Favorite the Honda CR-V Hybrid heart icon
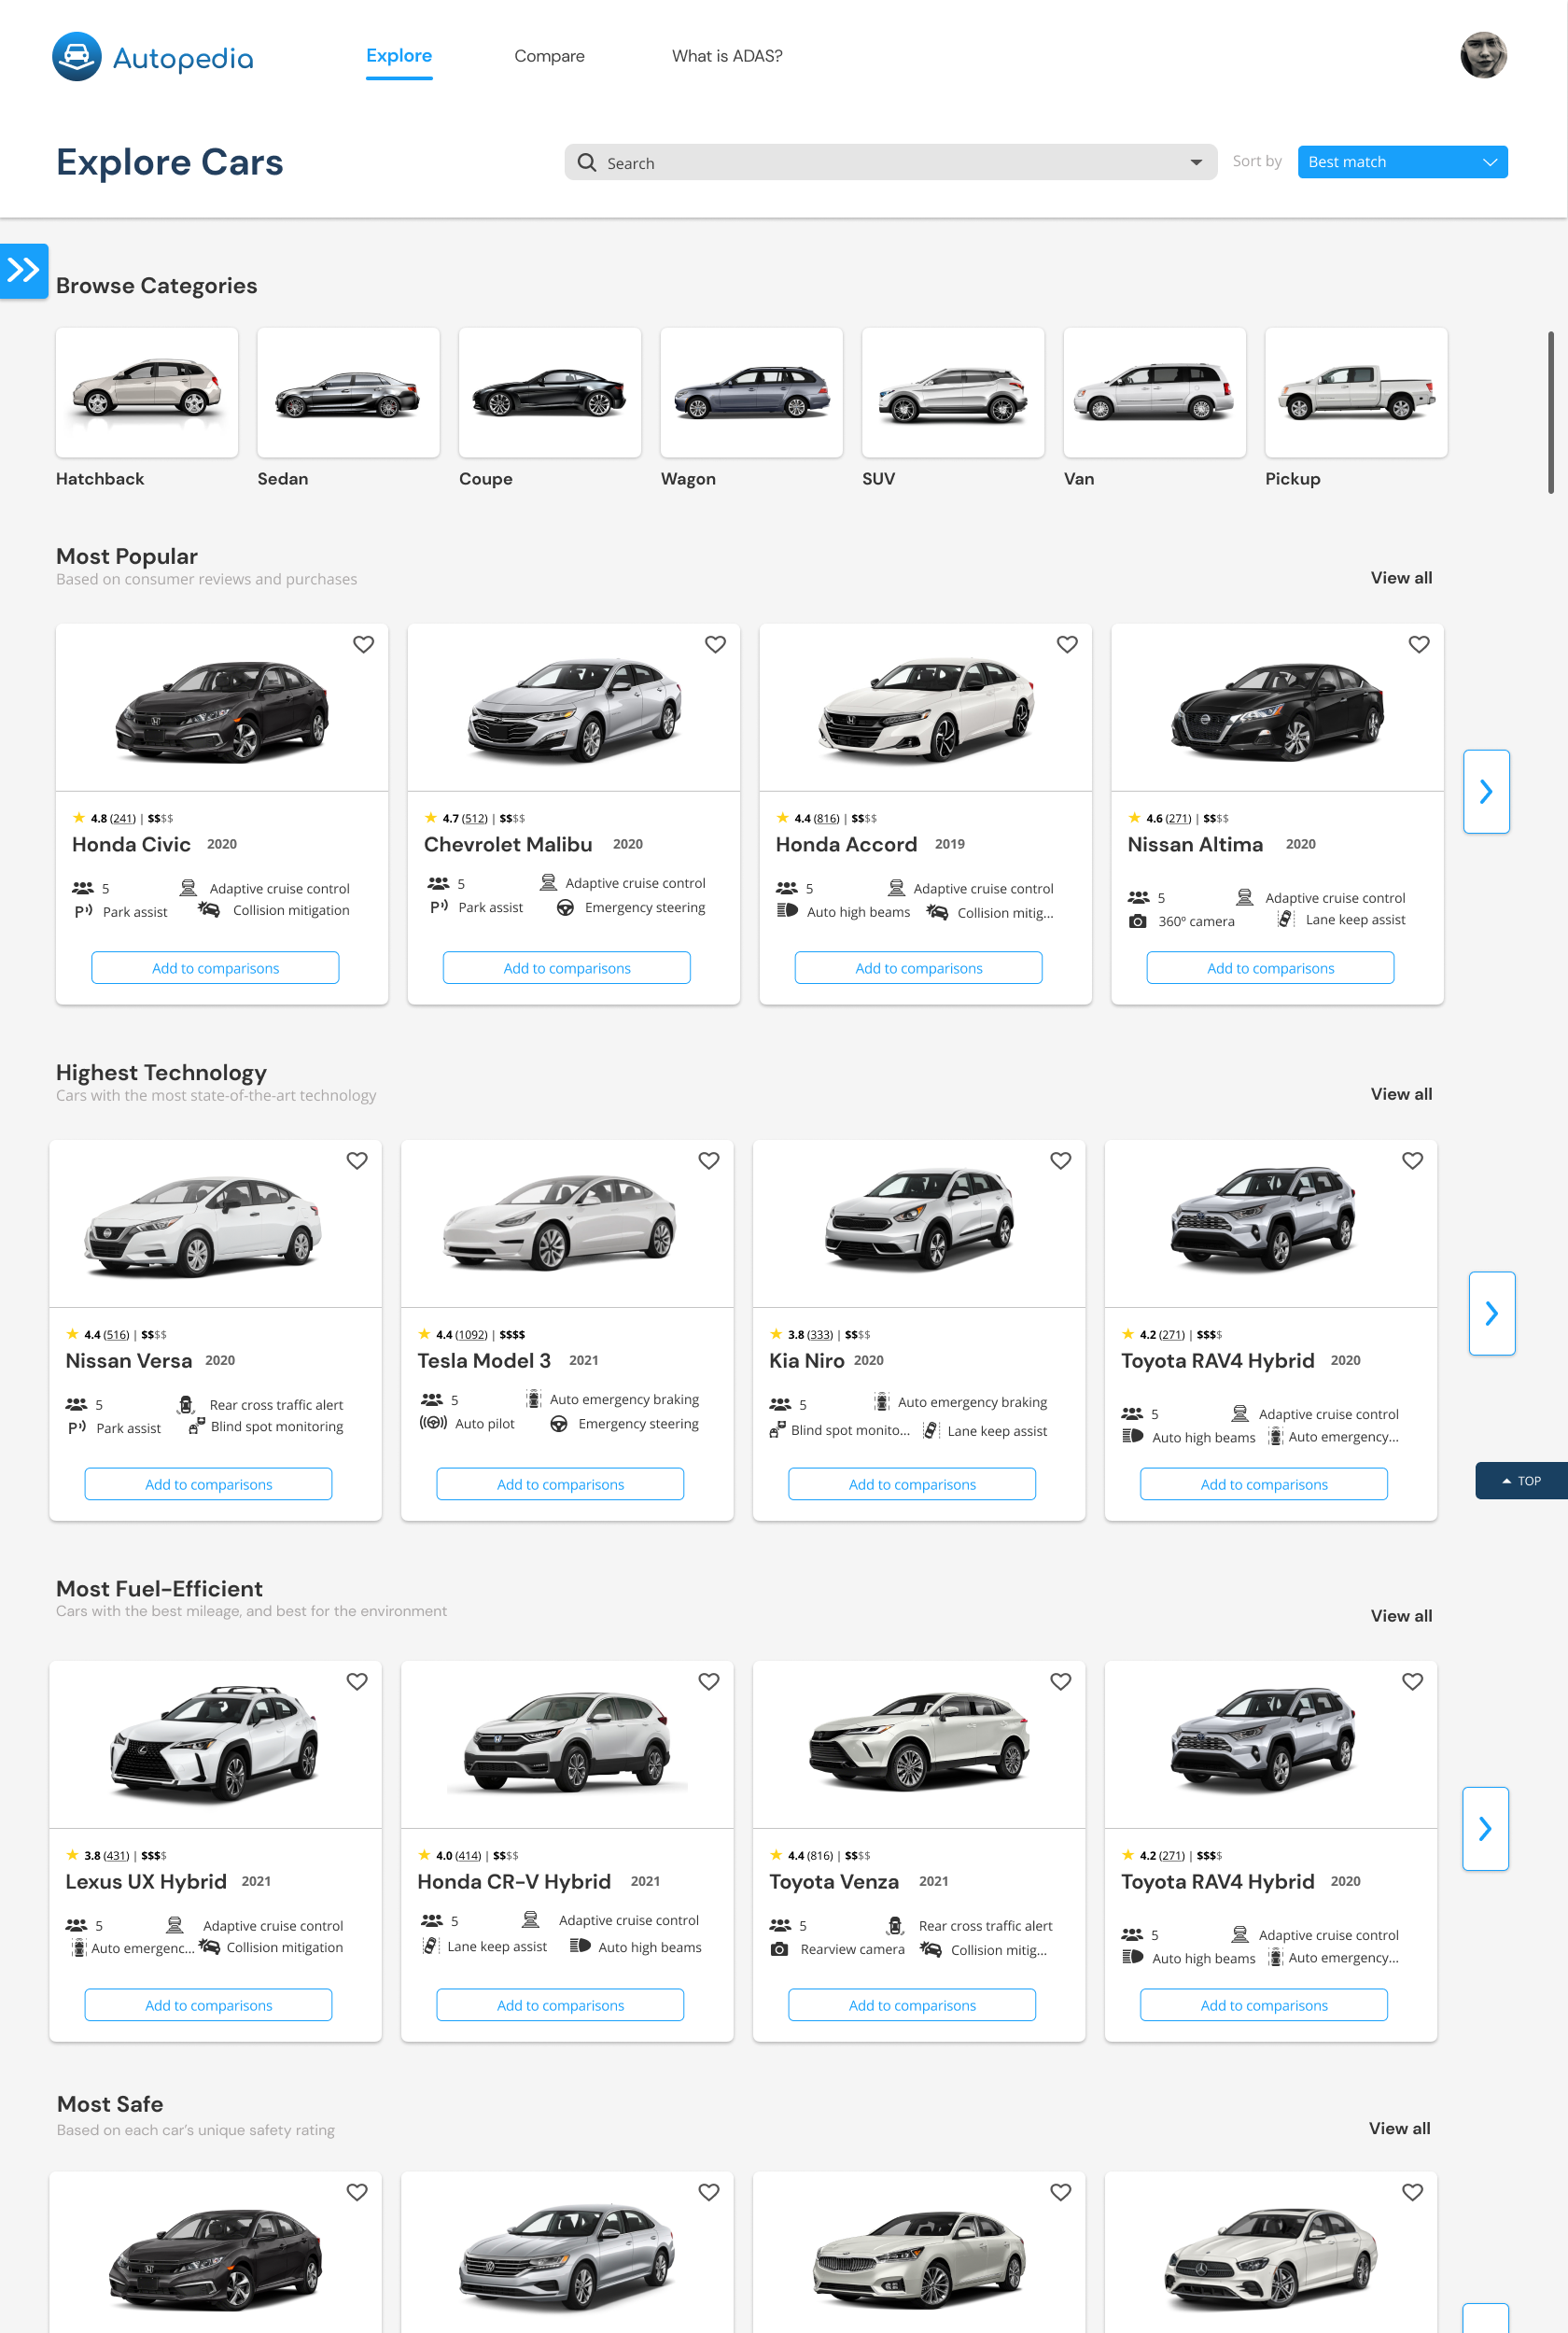This screenshot has height=2333, width=1568. [709, 1682]
